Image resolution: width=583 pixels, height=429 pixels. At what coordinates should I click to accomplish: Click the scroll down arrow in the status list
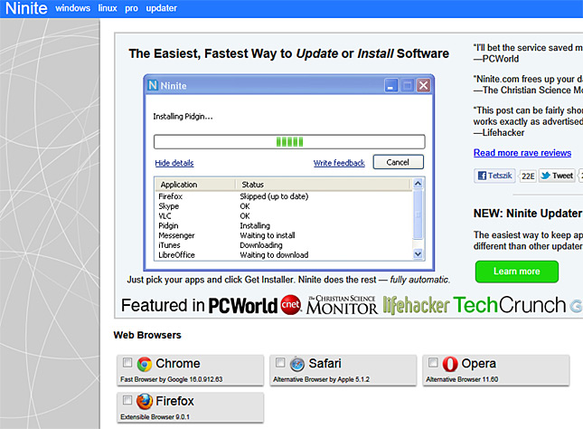pyautogui.click(x=418, y=254)
